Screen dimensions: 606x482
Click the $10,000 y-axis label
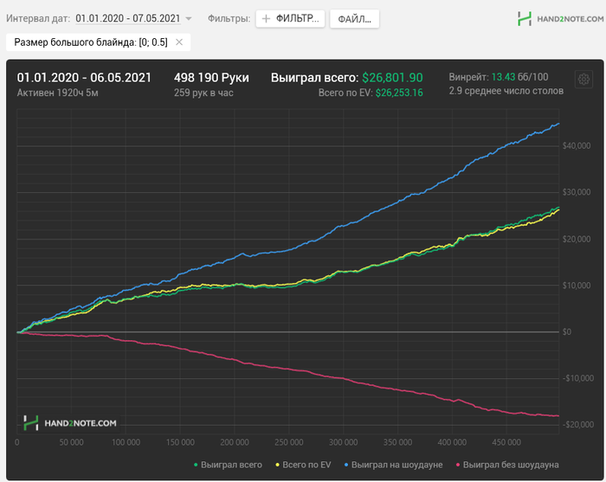[x=577, y=286]
